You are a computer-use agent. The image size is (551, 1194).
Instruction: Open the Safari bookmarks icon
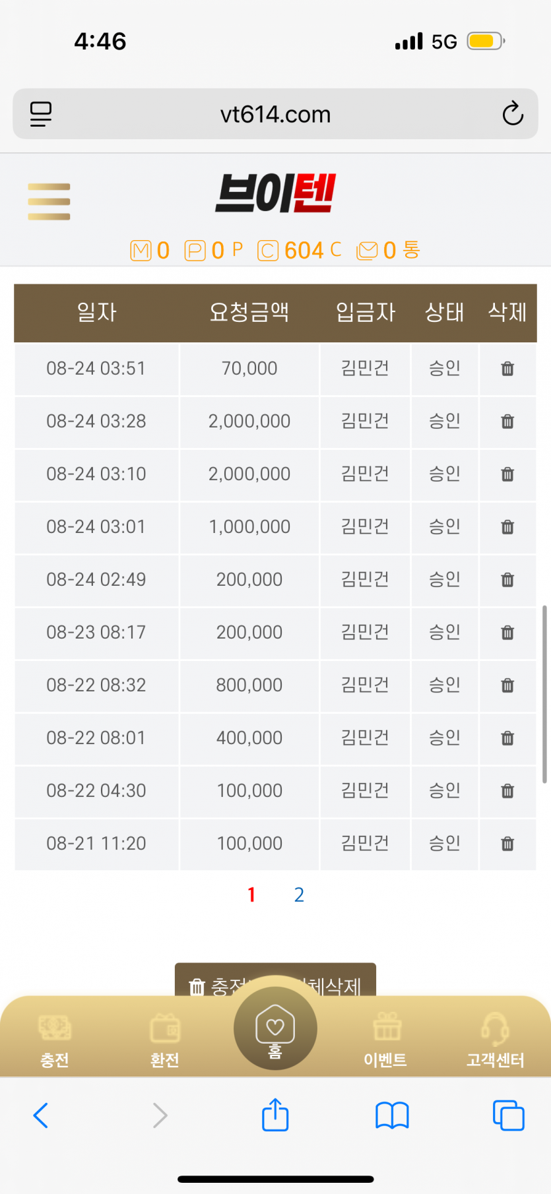click(392, 1116)
